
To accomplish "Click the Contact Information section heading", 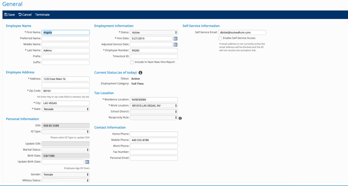I will pyautogui.click(x=110, y=128).
